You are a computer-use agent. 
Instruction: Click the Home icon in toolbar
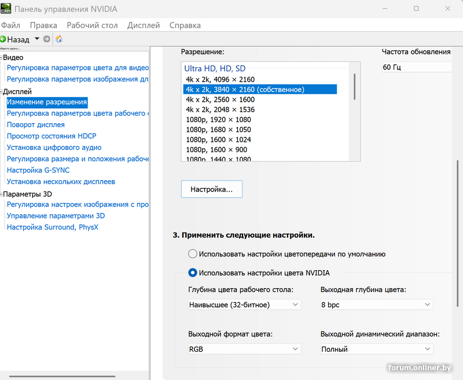point(58,39)
